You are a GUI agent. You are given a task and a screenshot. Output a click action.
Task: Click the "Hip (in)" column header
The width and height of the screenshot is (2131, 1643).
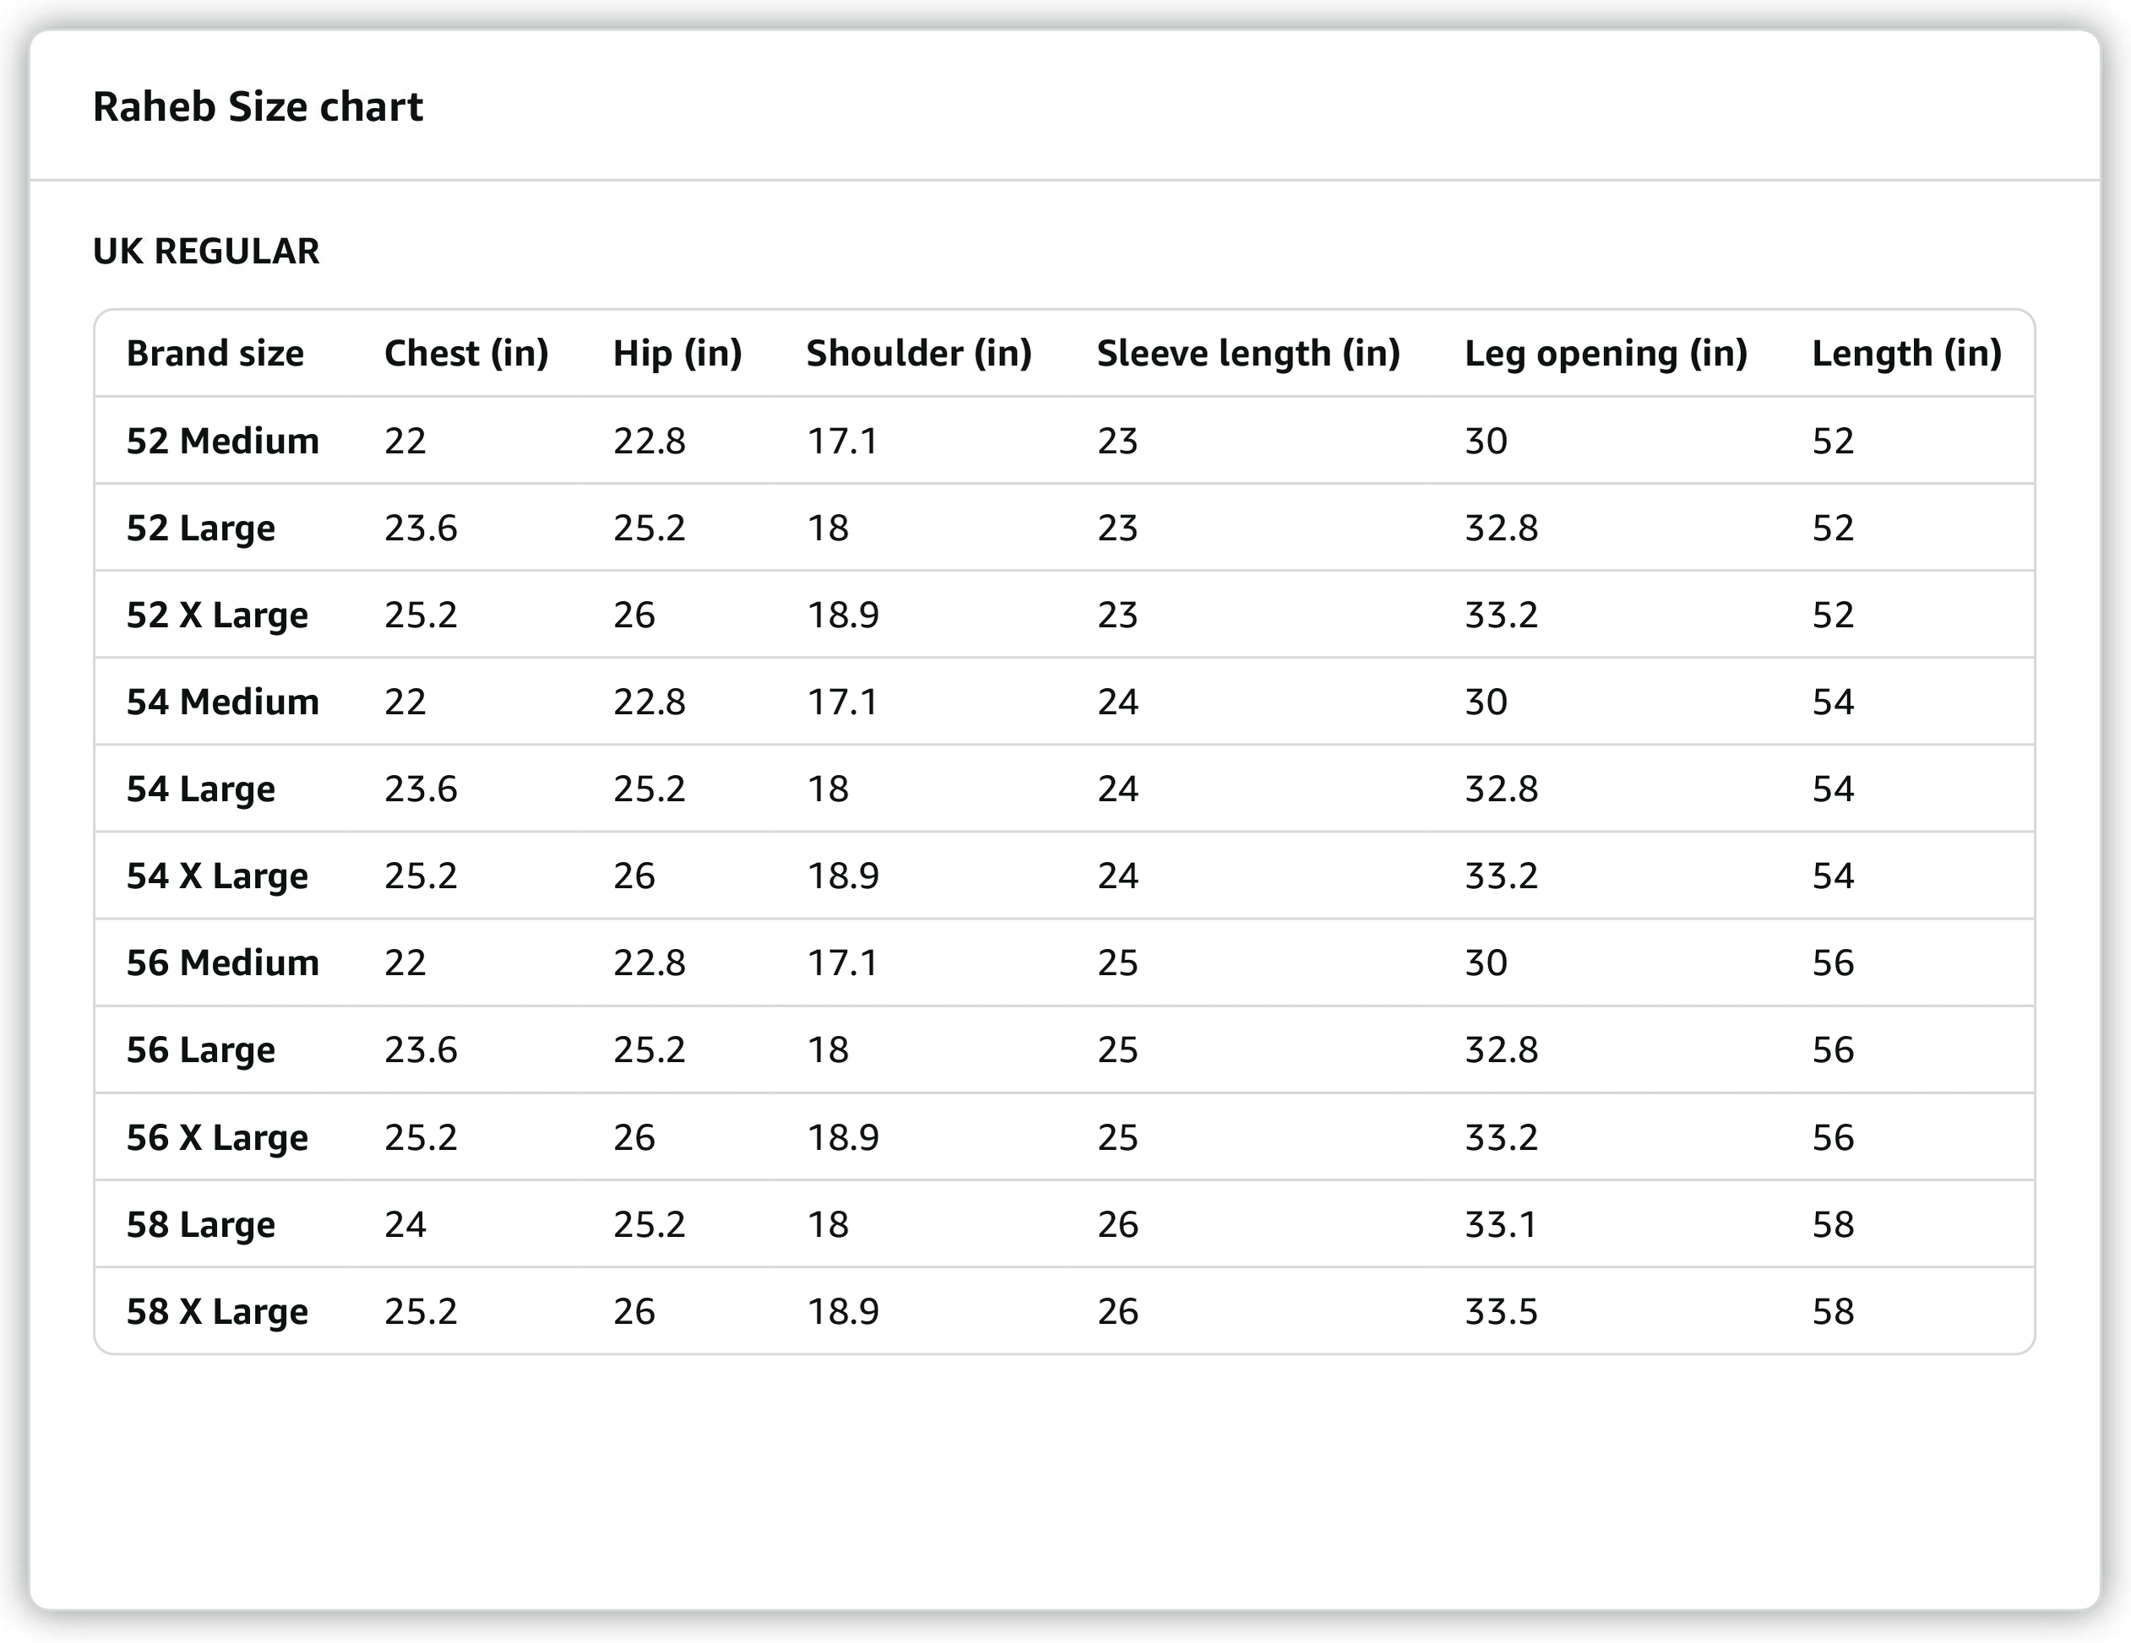click(x=677, y=353)
